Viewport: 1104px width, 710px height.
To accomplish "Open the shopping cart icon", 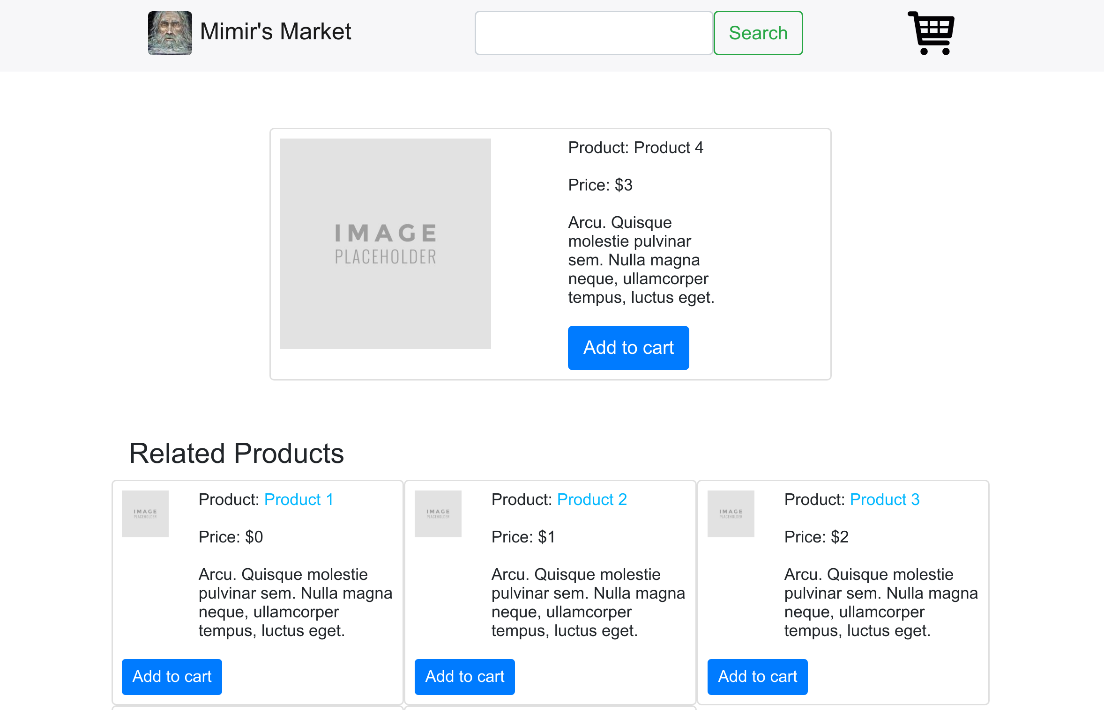I will 931,33.
